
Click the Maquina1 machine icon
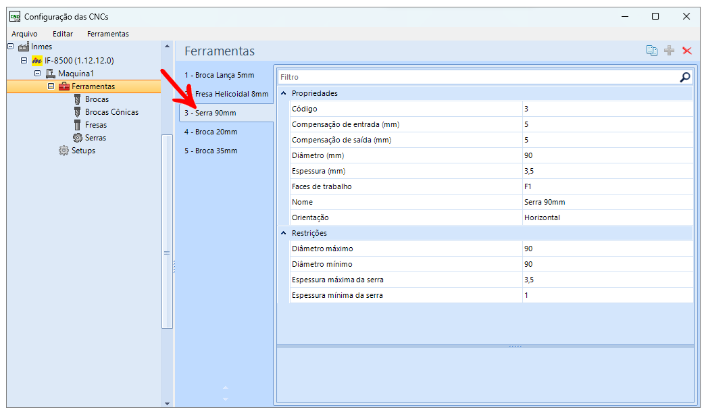tap(50, 74)
